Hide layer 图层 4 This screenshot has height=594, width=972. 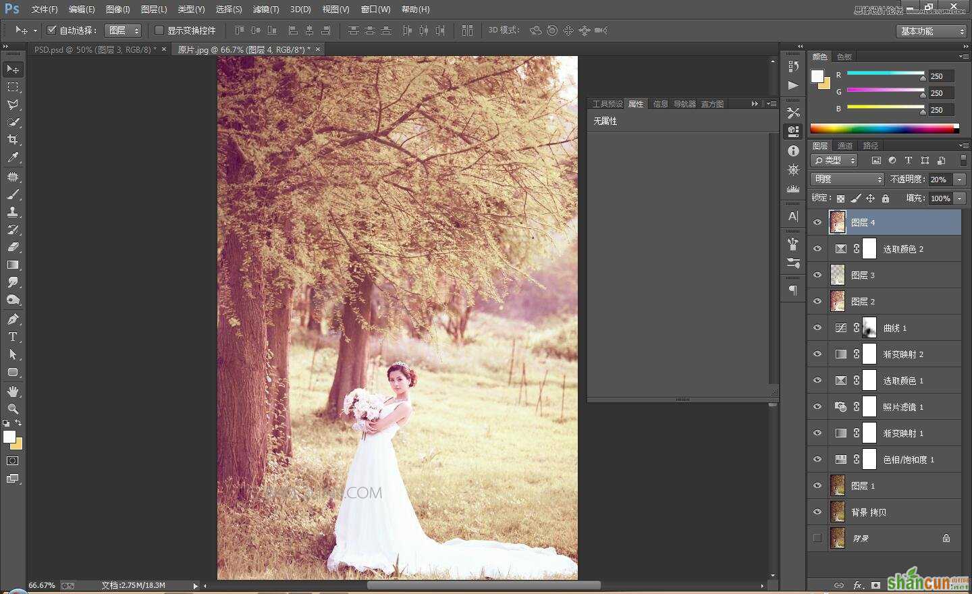(817, 222)
